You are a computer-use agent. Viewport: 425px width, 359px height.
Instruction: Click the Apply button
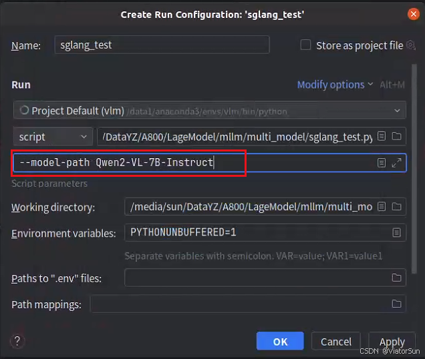392,341
